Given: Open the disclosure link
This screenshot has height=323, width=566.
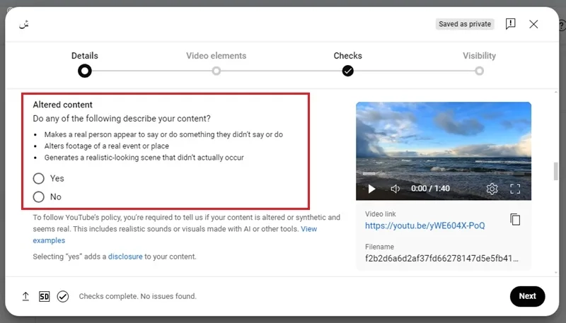Looking at the screenshot, I should click(x=125, y=257).
